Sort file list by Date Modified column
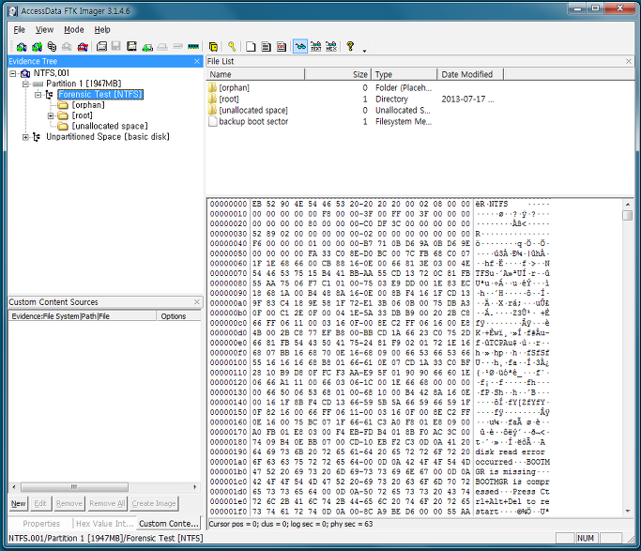641x551 pixels. coord(470,74)
